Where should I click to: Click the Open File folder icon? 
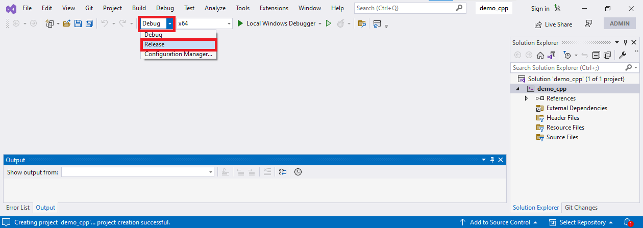tap(67, 23)
